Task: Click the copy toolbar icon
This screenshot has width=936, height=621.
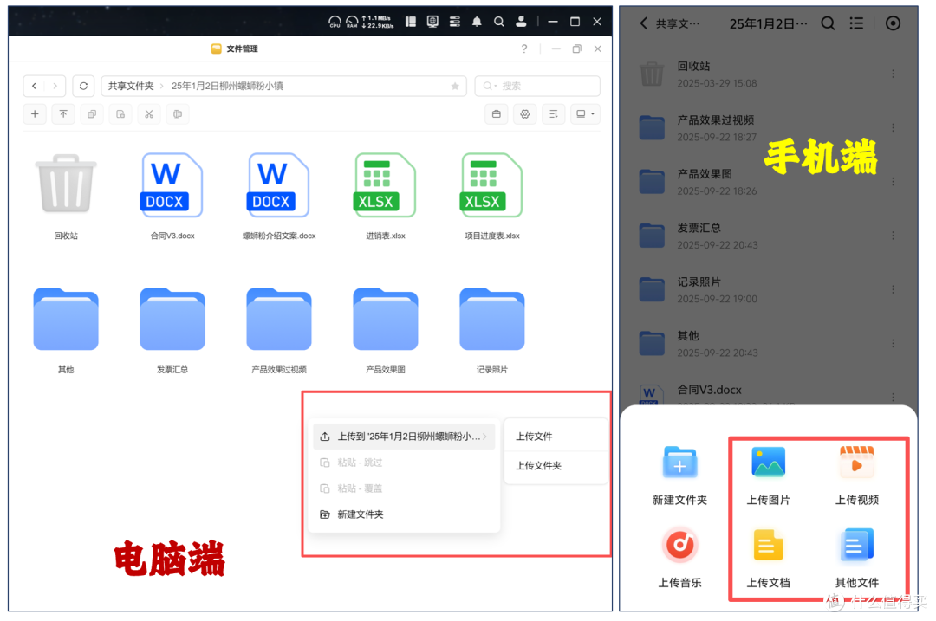Action: pyautogui.click(x=92, y=114)
